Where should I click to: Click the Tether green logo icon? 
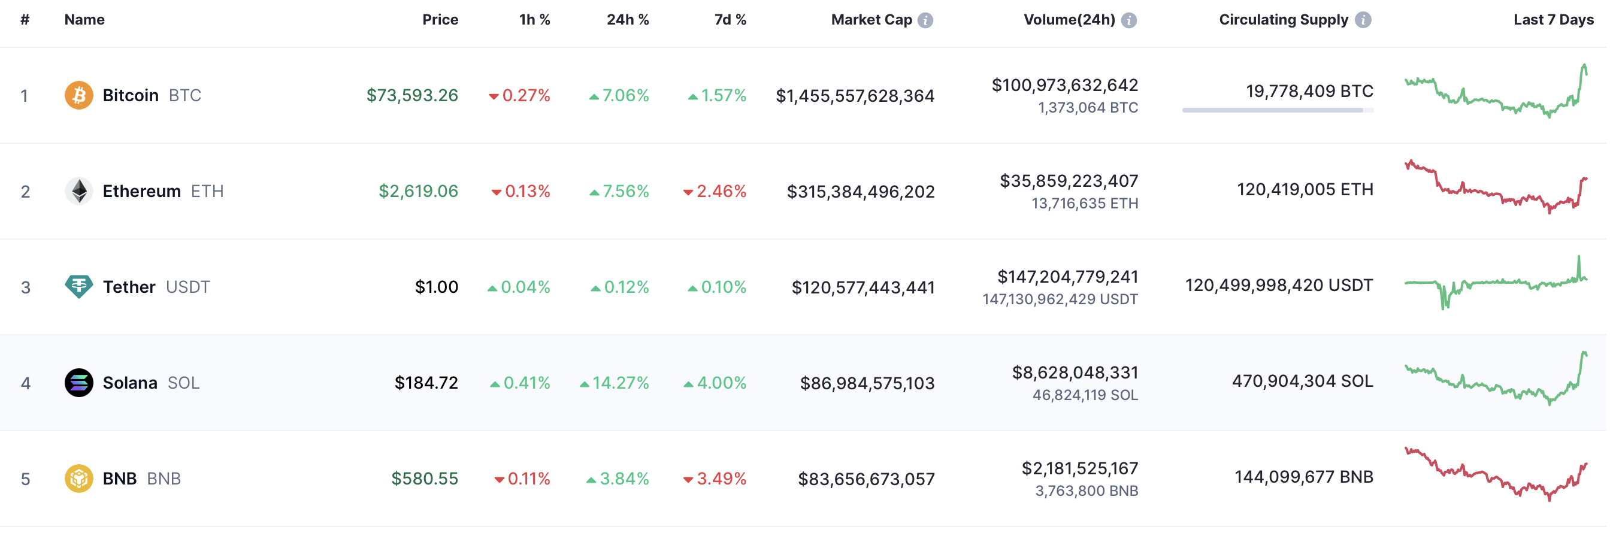point(79,287)
